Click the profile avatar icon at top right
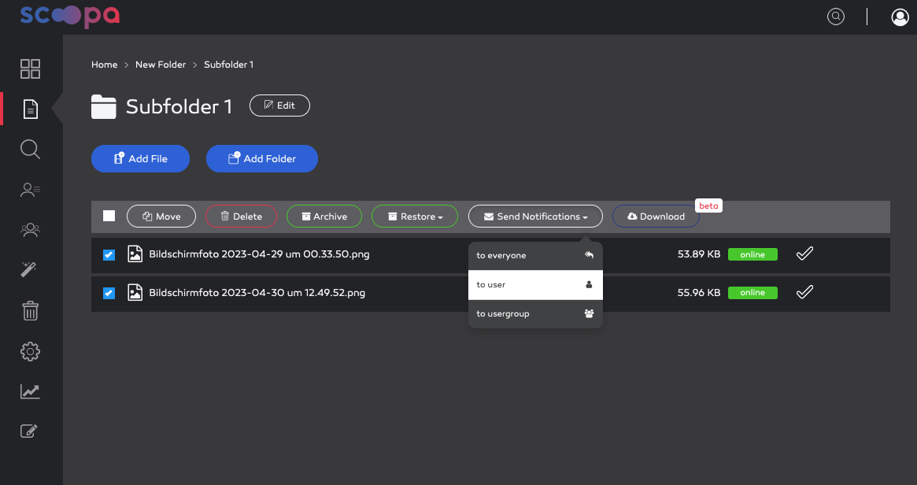917x485 pixels. tap(900, 17)
